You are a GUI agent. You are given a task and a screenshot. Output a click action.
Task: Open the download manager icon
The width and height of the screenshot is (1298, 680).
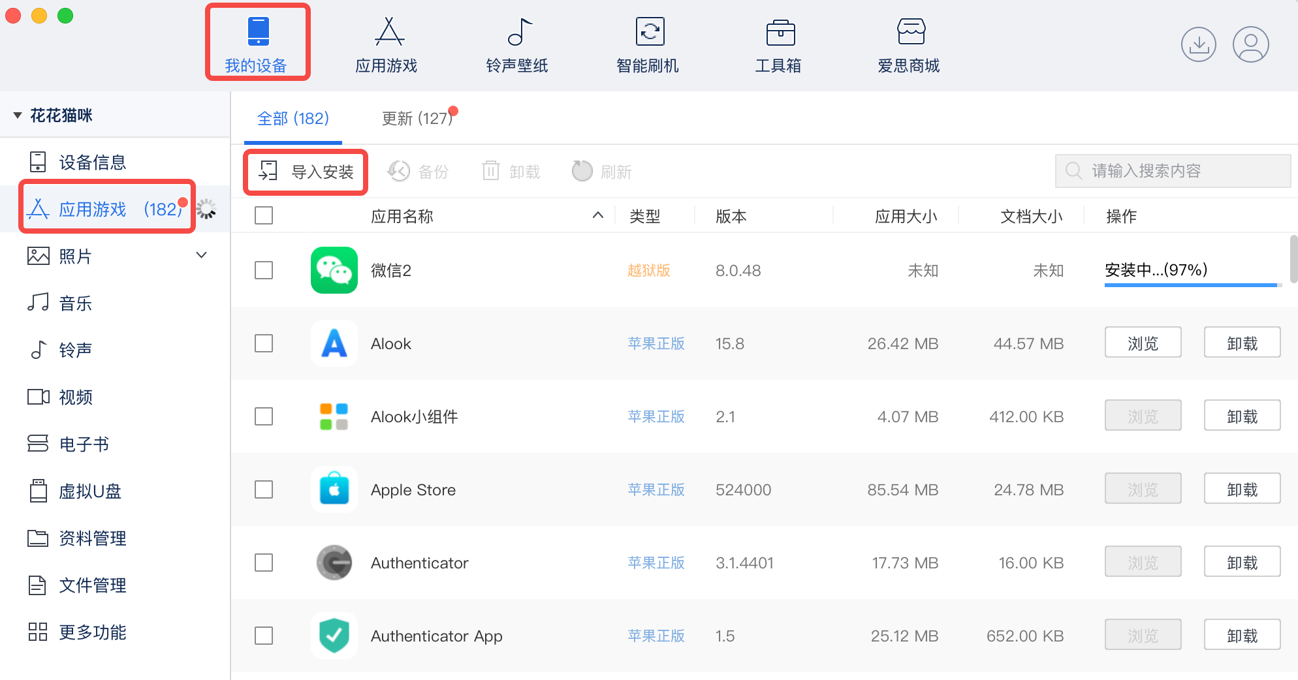tap(1198, 44)
